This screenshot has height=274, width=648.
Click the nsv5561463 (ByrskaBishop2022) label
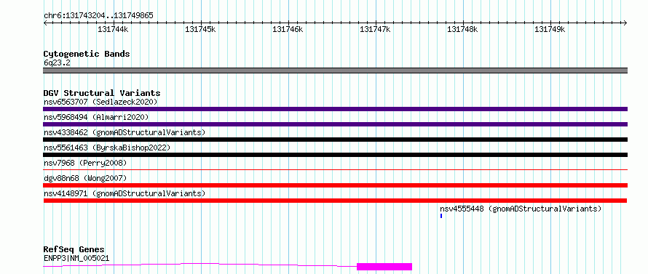(x=107, y=148)
